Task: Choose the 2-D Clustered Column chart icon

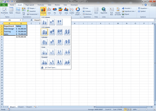Action: [x=44, y=22]
